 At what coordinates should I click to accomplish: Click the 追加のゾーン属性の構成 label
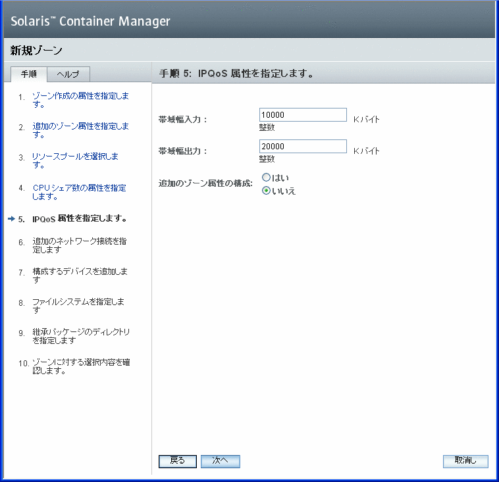205,183
